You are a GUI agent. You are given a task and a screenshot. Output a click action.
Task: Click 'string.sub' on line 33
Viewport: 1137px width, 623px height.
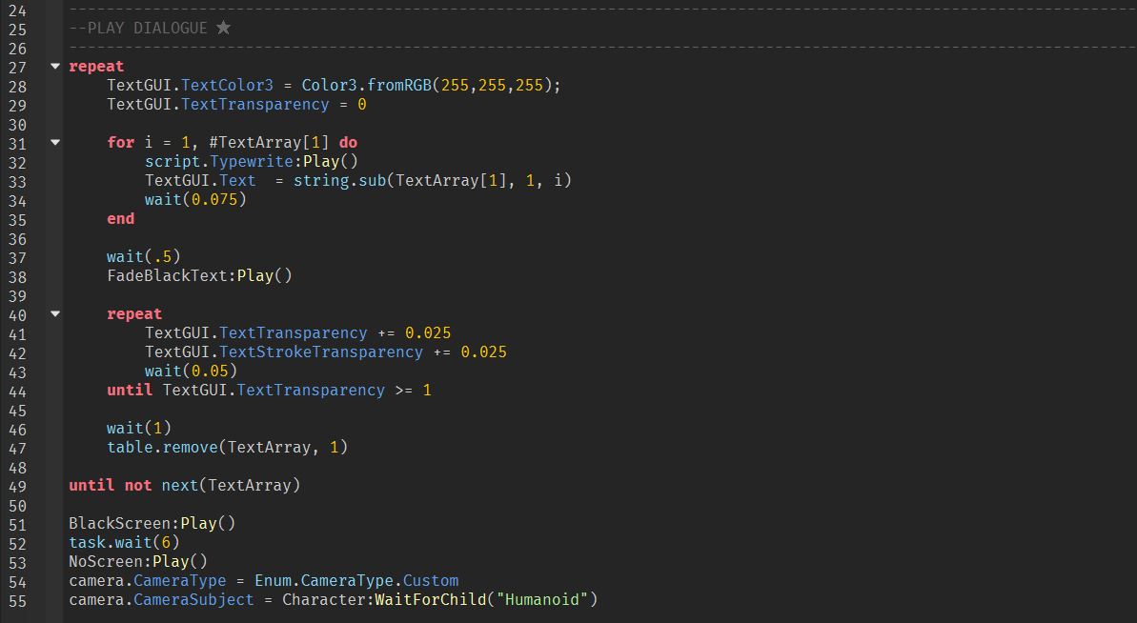pyautogui.click(x=339, y=180)
